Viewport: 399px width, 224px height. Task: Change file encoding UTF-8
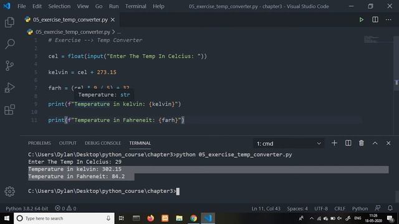[321, 208]
